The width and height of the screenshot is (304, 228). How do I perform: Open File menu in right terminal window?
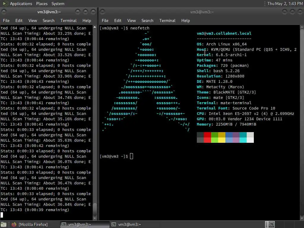(105, 20)
